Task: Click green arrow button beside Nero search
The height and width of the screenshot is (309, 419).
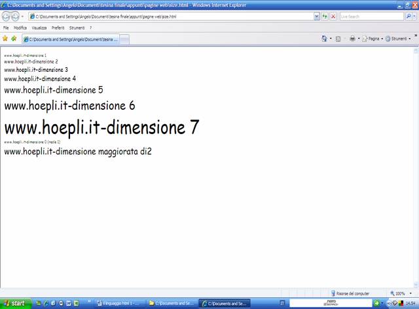Action: [376, 303]
